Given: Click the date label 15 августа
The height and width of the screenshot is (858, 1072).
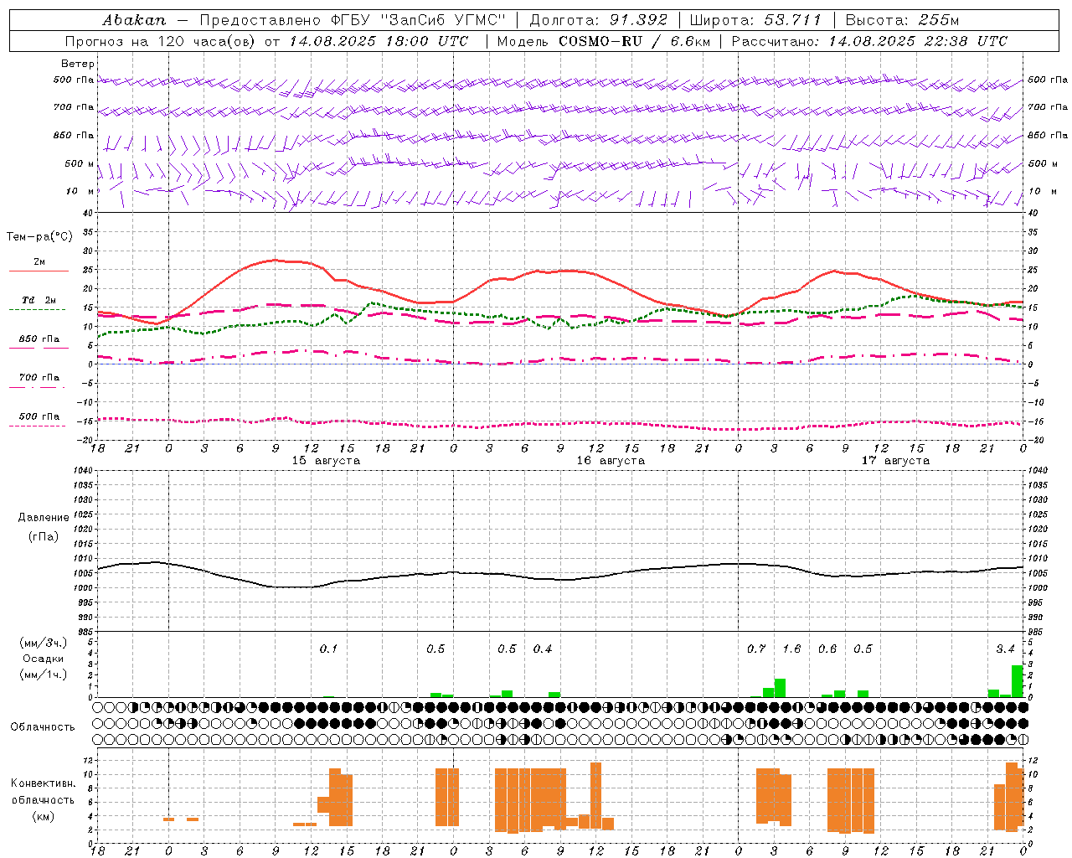Looking at the screenshot, I should [x=326, y=461].
